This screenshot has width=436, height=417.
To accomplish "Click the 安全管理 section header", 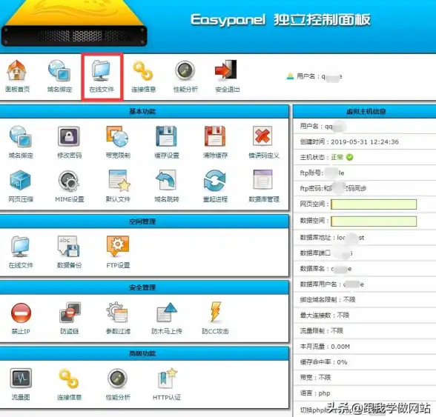I will click(144, 287).
